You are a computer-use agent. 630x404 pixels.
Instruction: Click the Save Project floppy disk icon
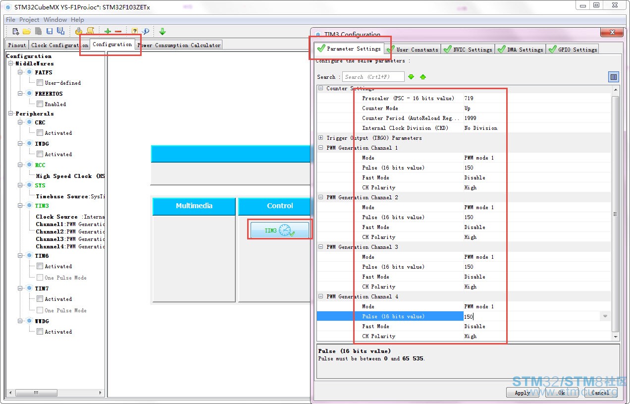pyautogui.click(x=50, y=31)
